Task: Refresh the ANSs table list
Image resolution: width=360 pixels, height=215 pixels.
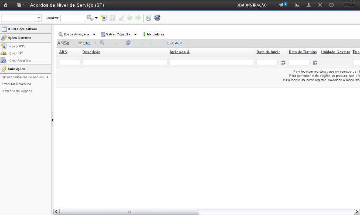Action: pyautogui.click(x=128, y=43)
